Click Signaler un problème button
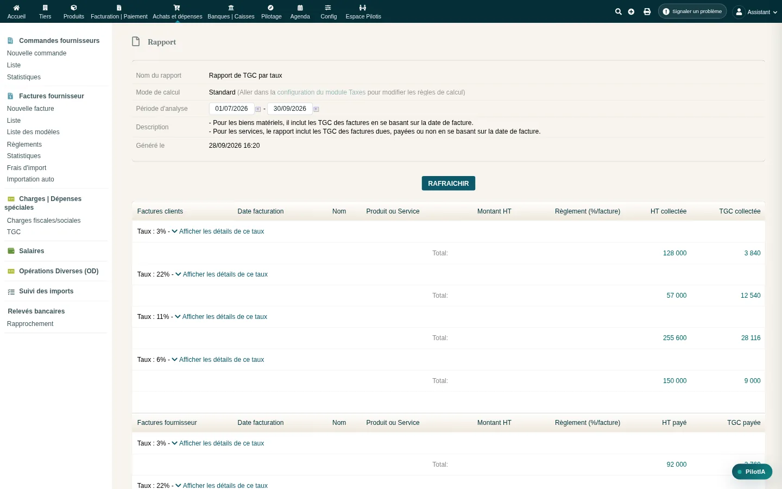 [692, 11]
